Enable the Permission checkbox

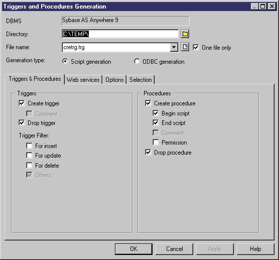click(156, 143)
